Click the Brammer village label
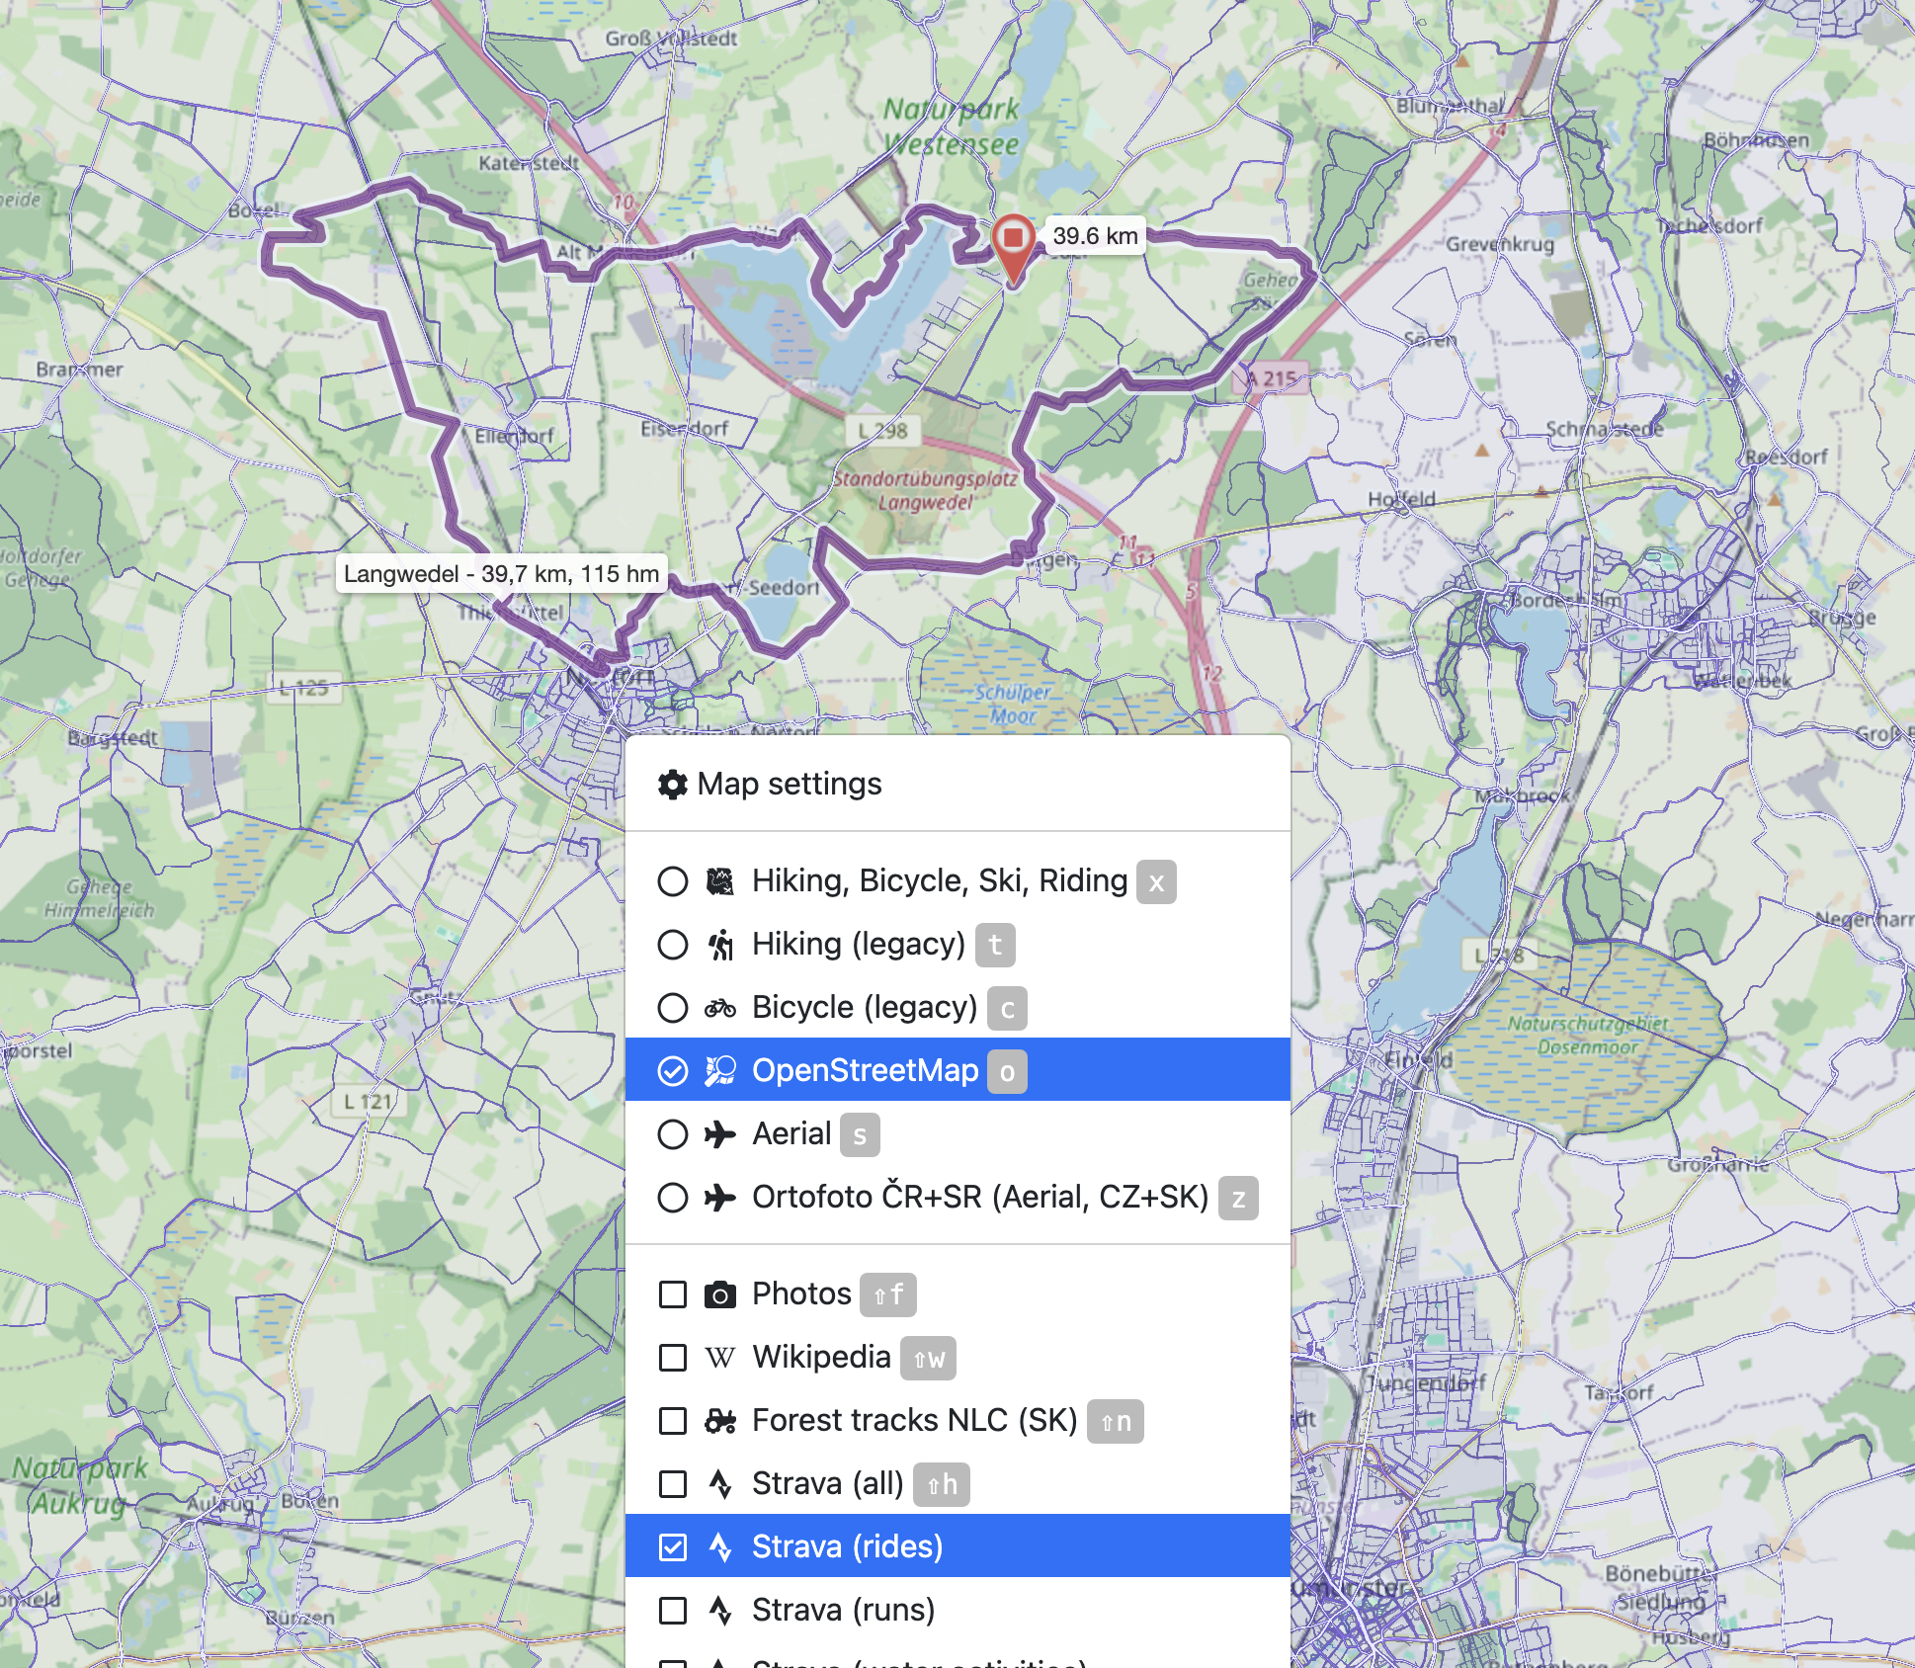The height and width of the screenshot is (1668, 1915). pos(79,370)
